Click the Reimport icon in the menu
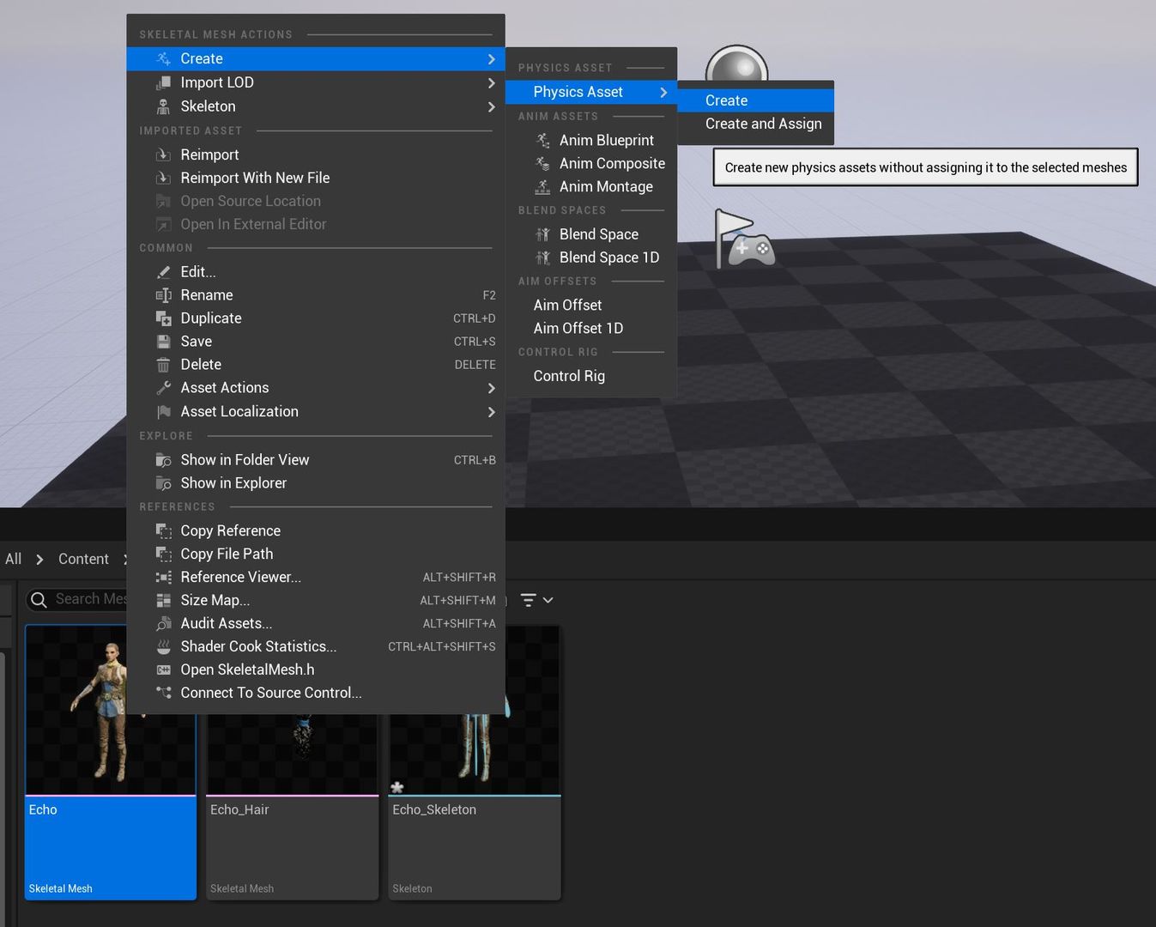The height and width of the screenshot is (927, 1156). [163, 154]
